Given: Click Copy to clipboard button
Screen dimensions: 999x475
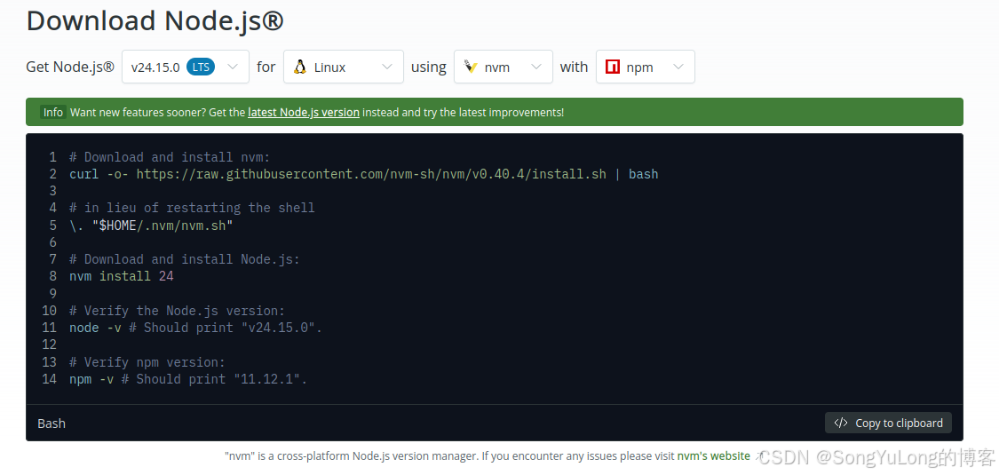Looking at the screenshot, I should 888,423.
